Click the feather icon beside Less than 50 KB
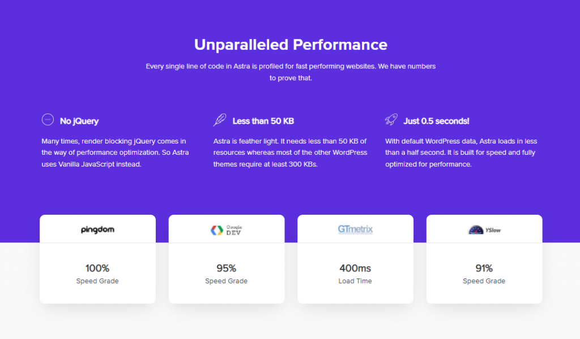The width and height of the screenshot is (580, 339). (220, 120)
